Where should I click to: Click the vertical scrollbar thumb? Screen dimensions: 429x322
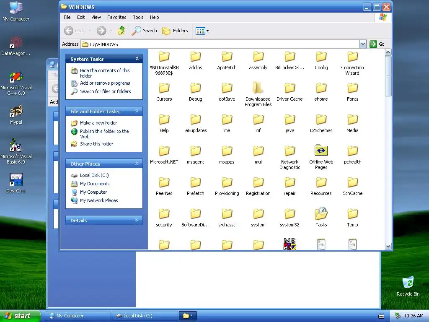(x=388, y=76)
